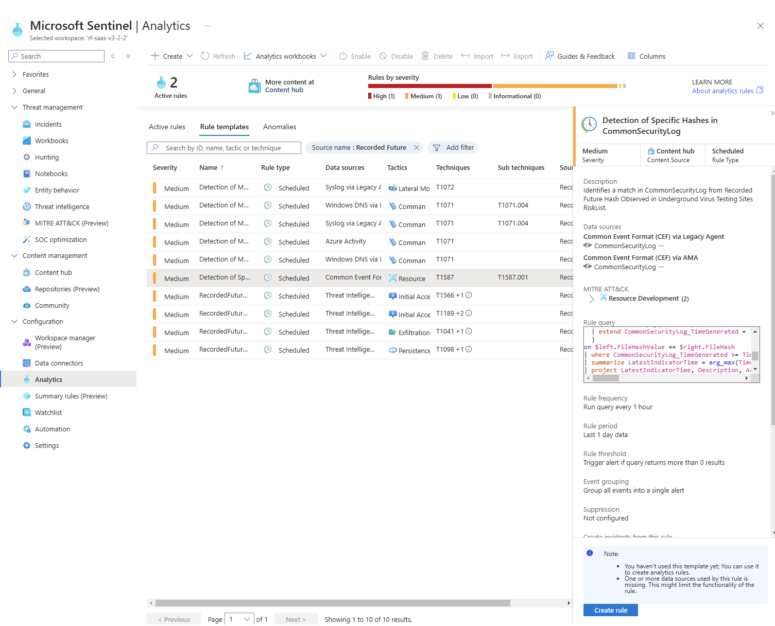Switch to the Active rules tab
Screen dimensions: 775x626
[x=167, y=127]
